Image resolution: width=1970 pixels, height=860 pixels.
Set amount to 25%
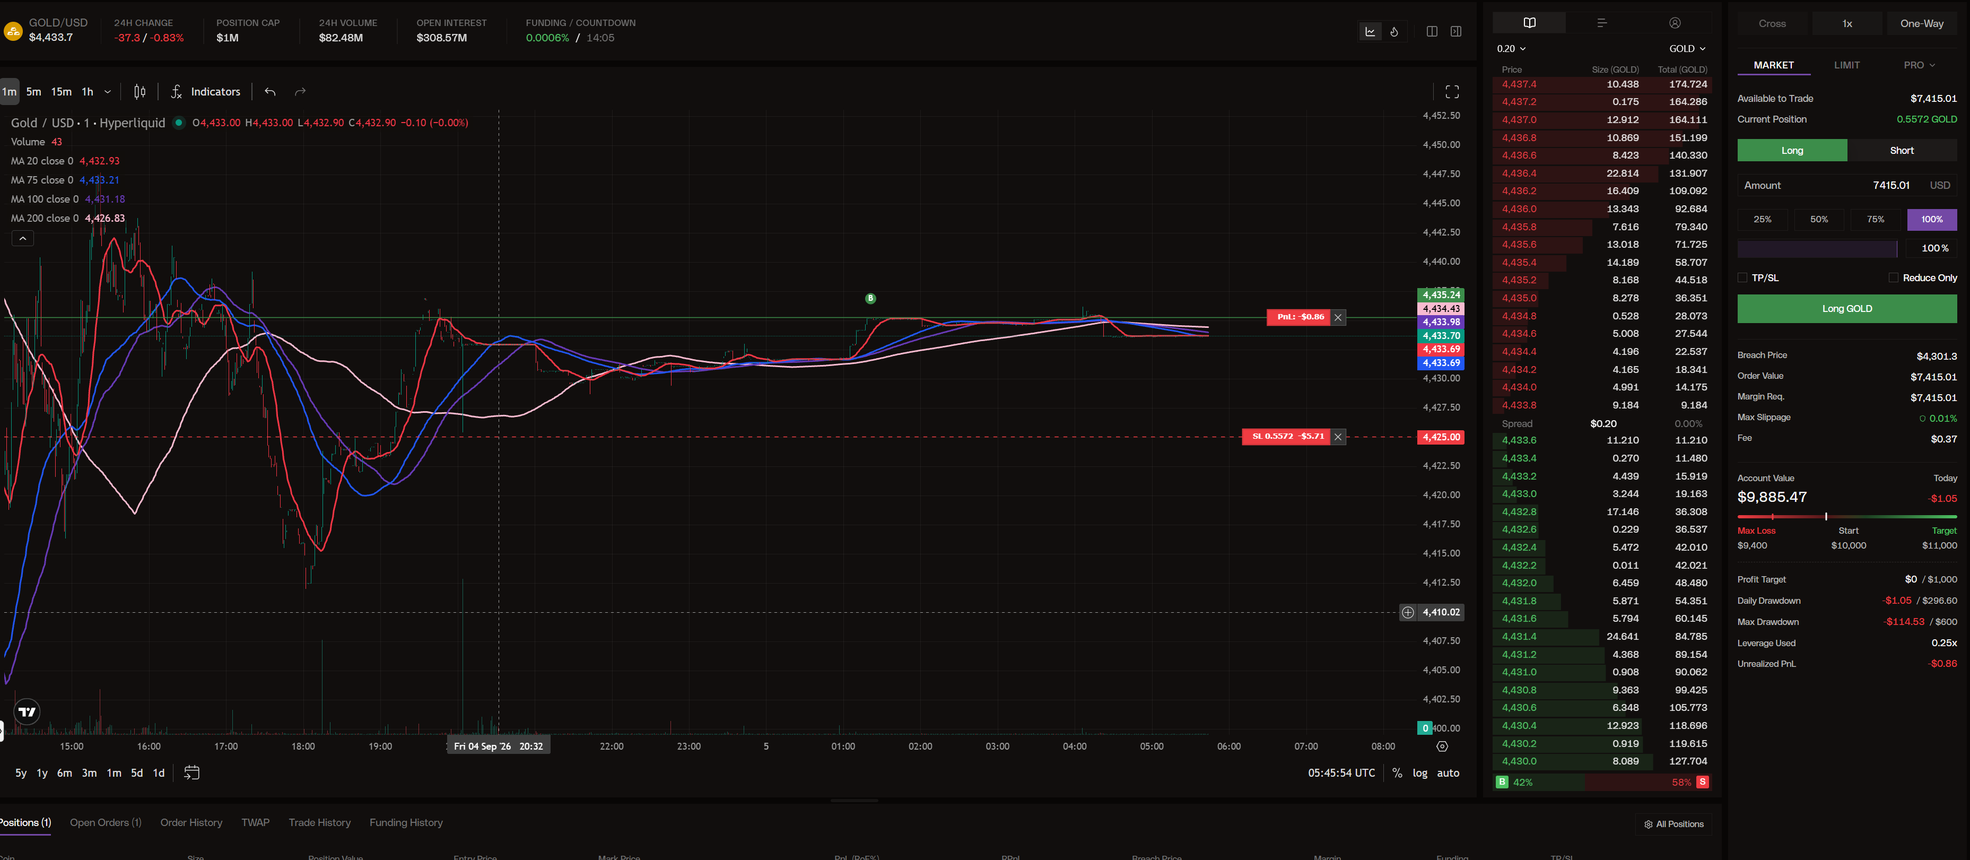tap(1763, 220)
